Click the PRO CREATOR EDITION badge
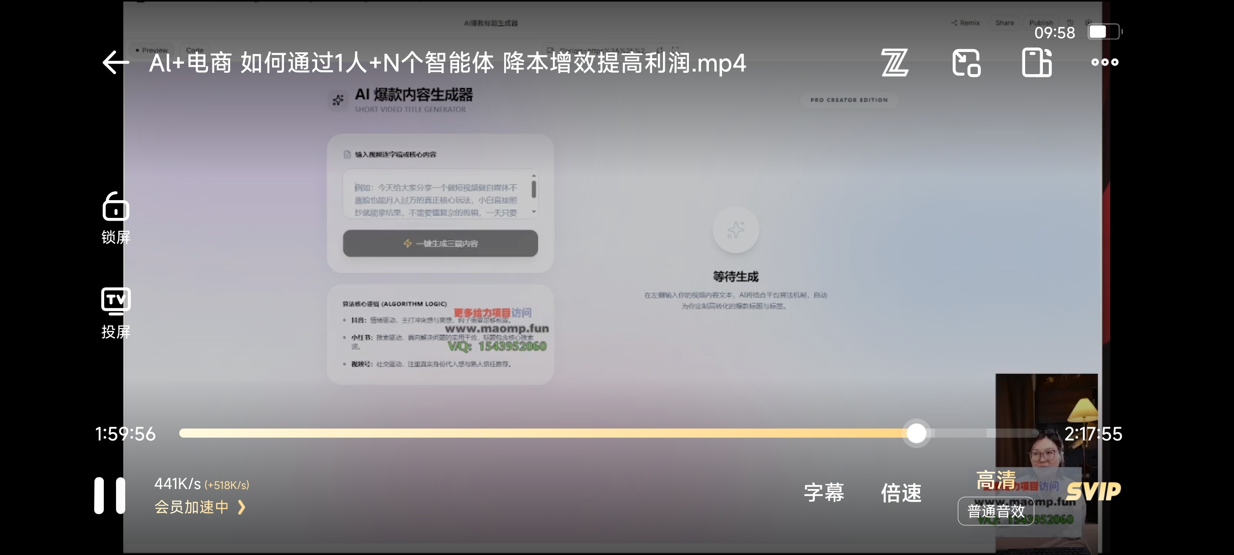The image size is (1234, 555). tap(849, 100)
